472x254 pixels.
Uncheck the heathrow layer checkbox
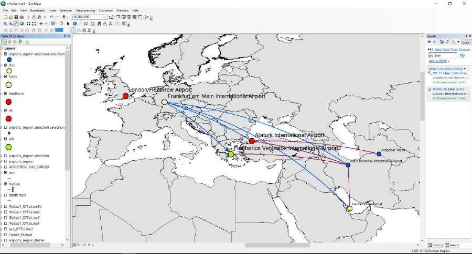tap(5, 94)
